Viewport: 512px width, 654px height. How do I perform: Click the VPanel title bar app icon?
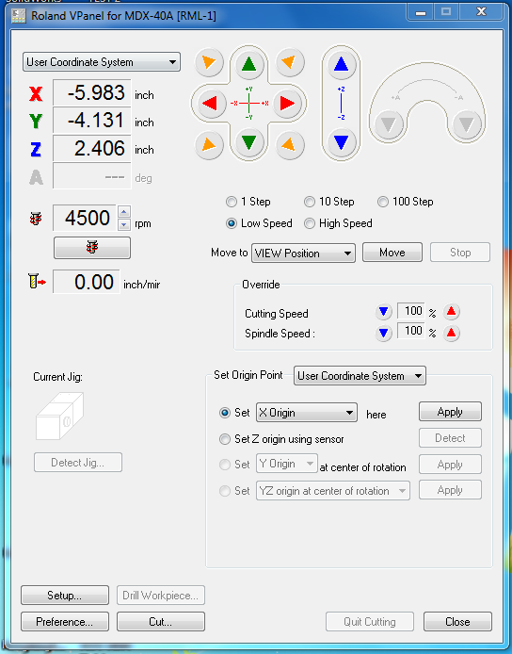point(19,16)
